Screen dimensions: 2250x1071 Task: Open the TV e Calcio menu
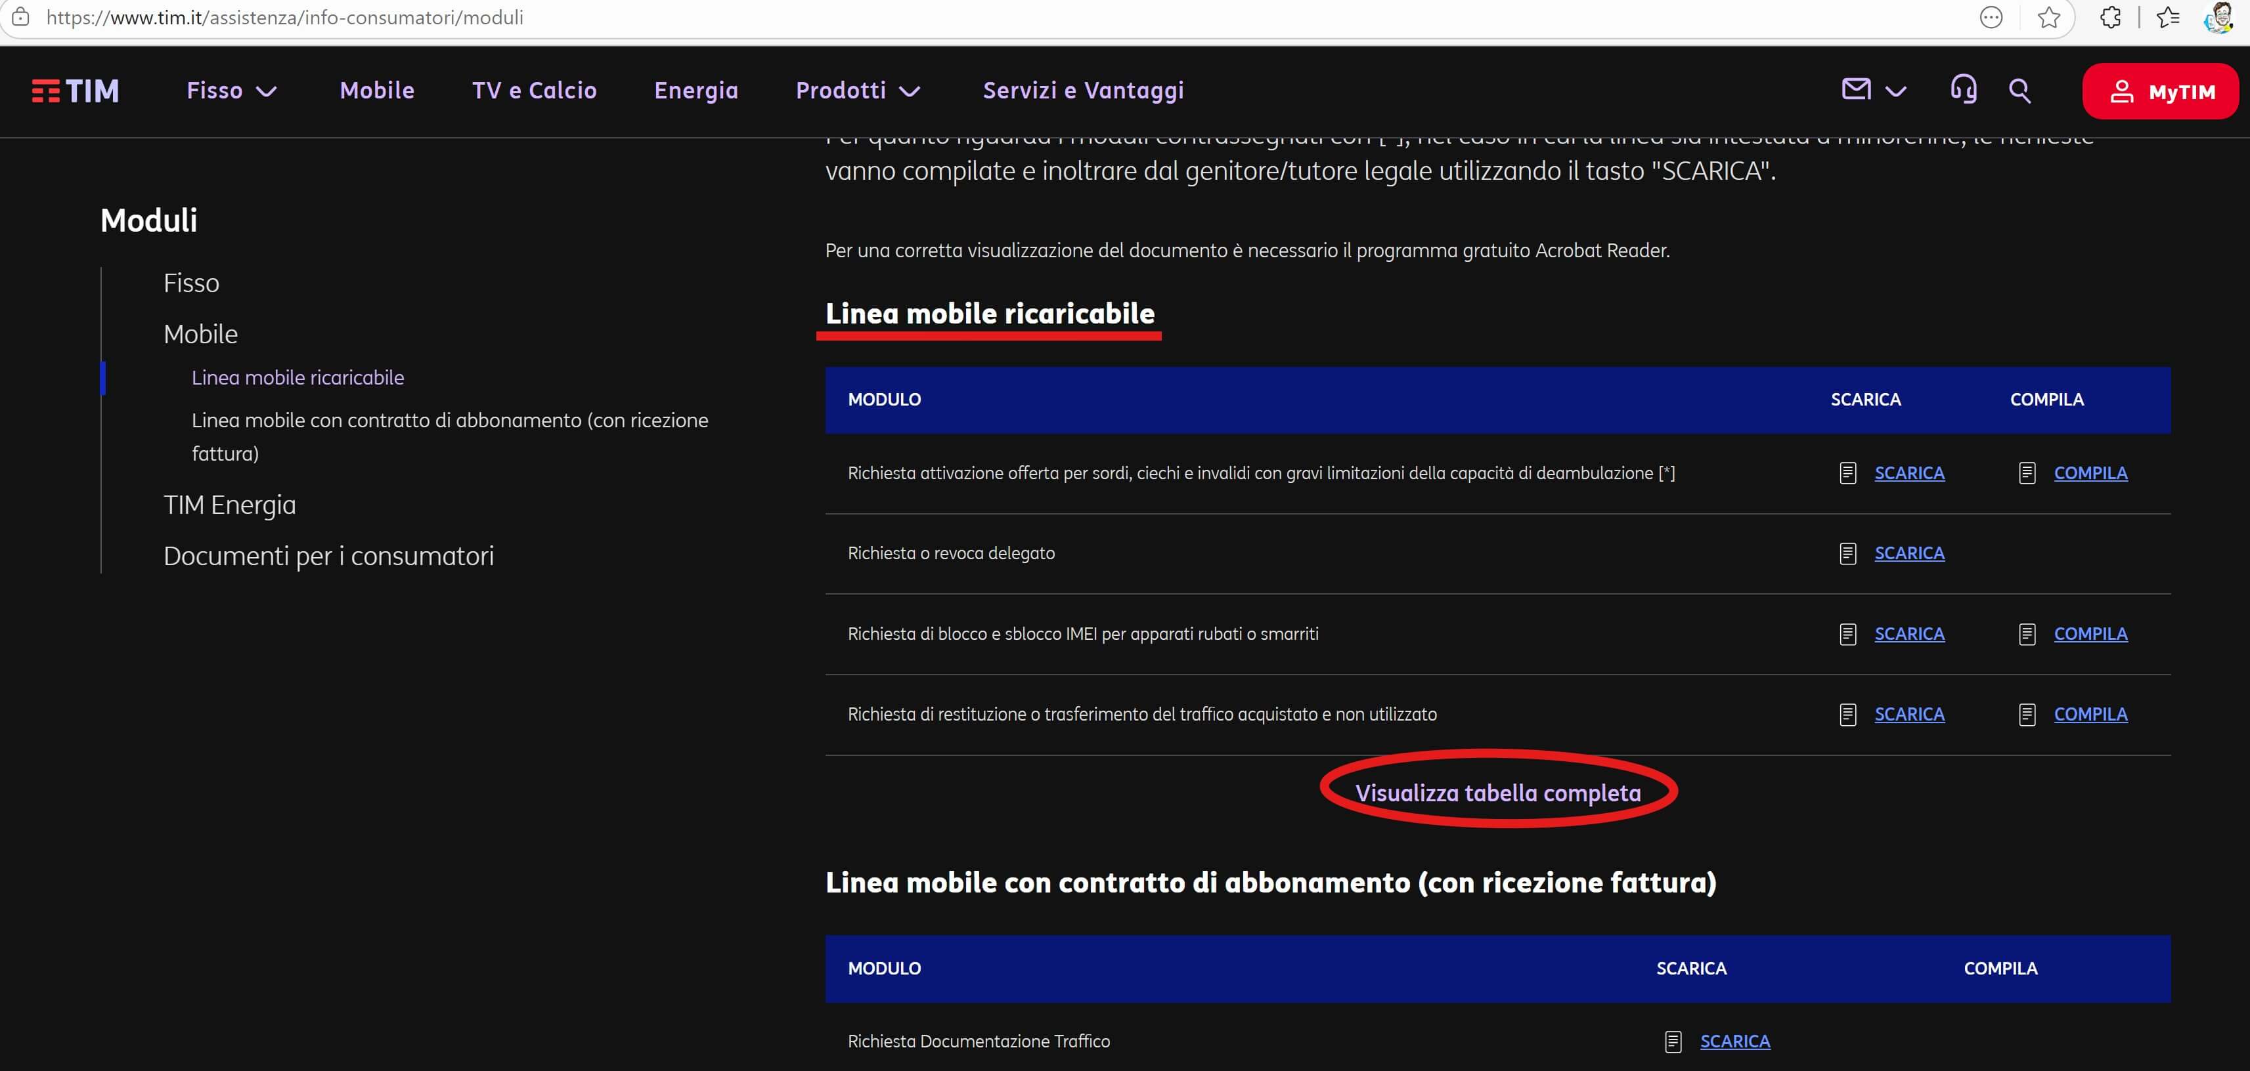click(534, 91)
